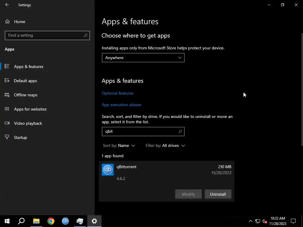Open the notification Action Center
Viewport: 303px width, 227px height.
293,221
